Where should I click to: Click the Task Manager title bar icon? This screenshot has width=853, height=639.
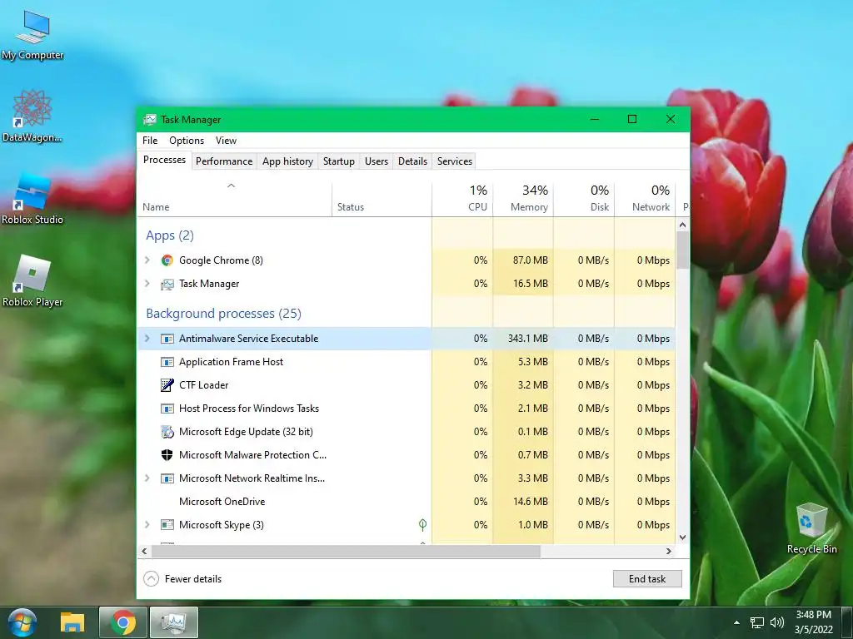pos(150,120)
